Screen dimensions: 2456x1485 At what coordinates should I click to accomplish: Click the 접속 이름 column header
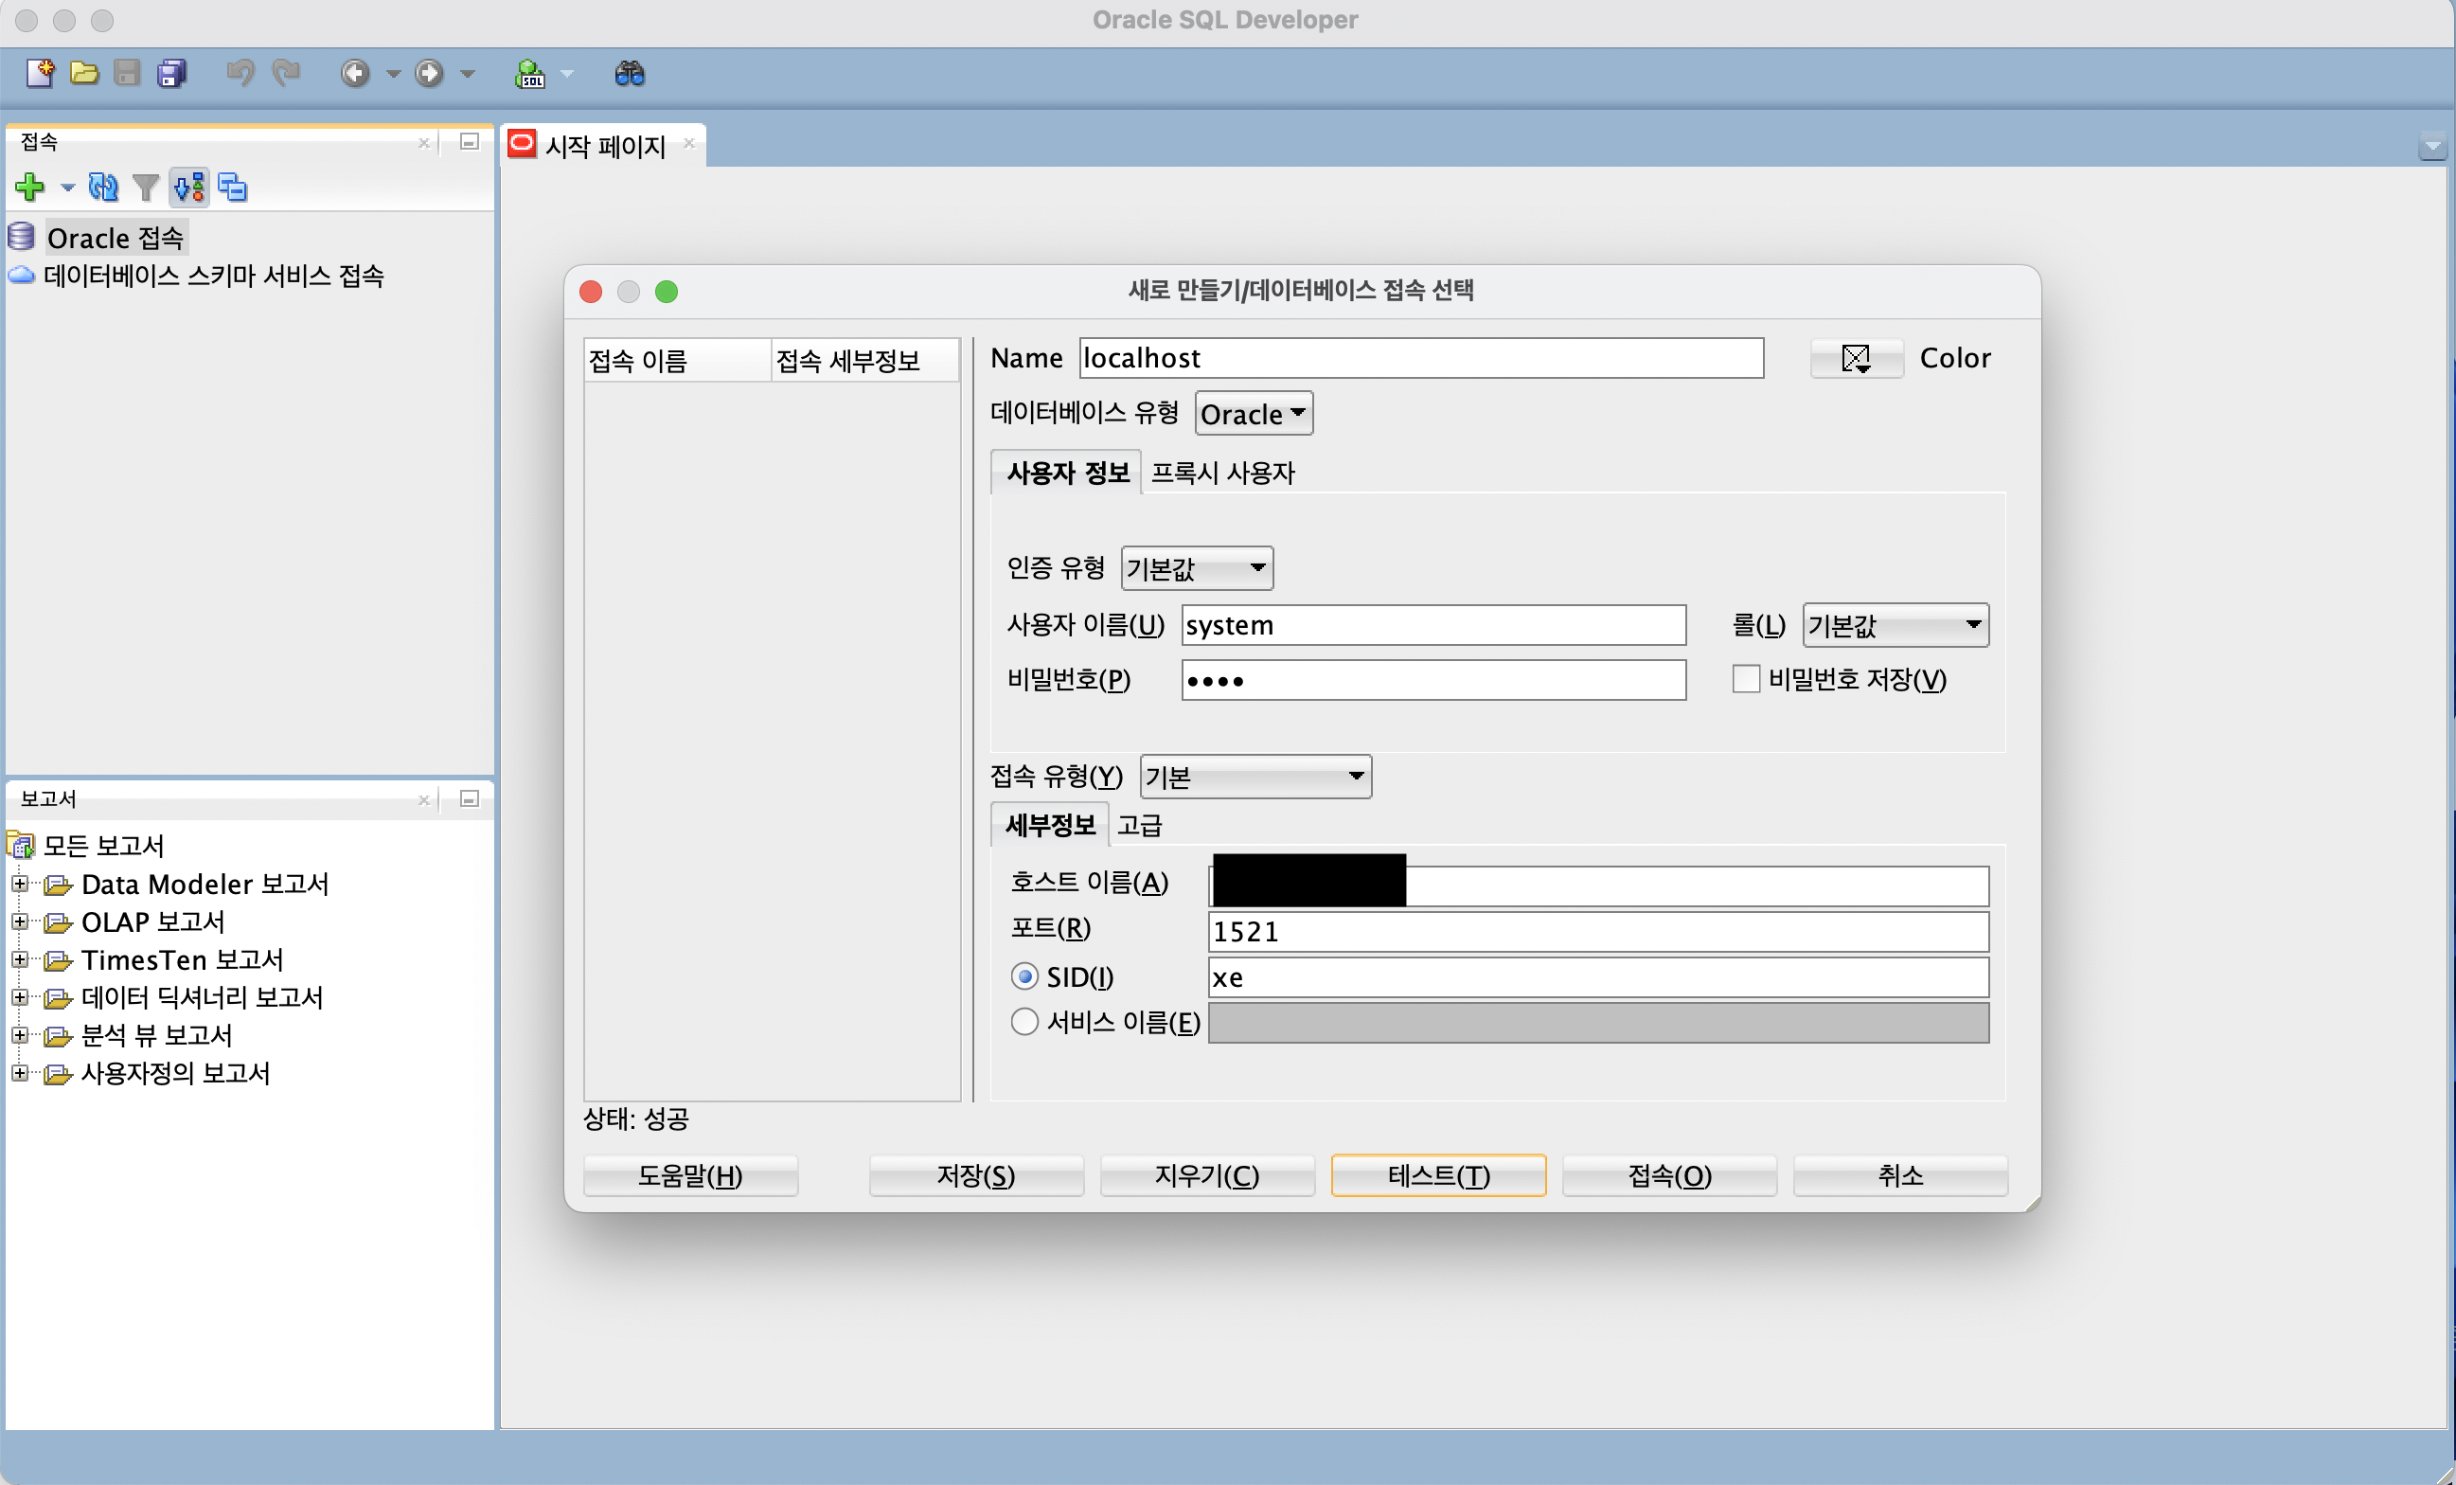(678, 360)
